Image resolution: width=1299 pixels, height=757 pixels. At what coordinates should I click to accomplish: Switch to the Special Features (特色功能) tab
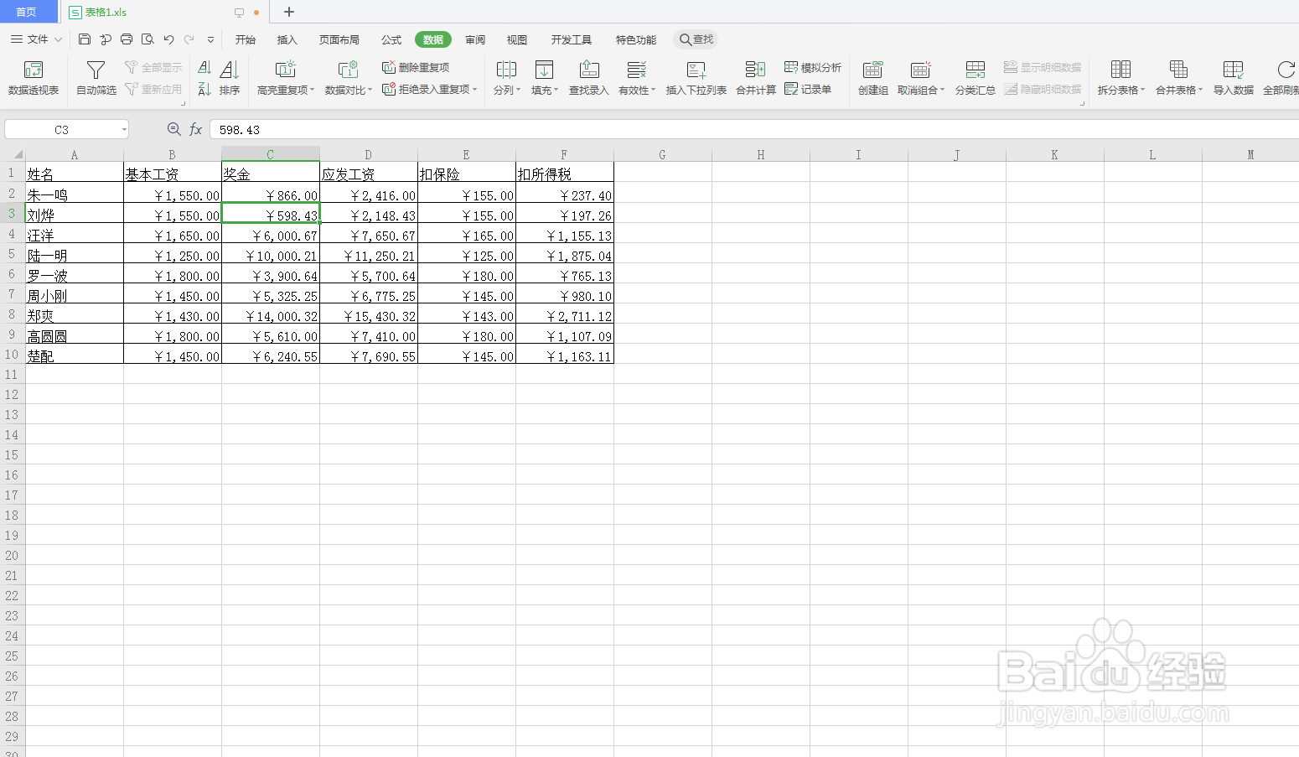636,39
